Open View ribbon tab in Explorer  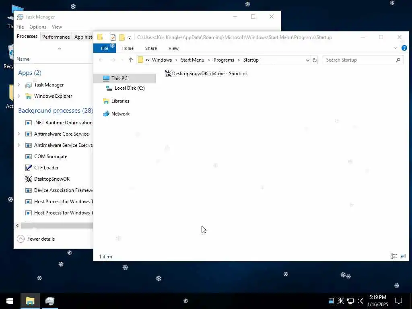pos(173,48)
